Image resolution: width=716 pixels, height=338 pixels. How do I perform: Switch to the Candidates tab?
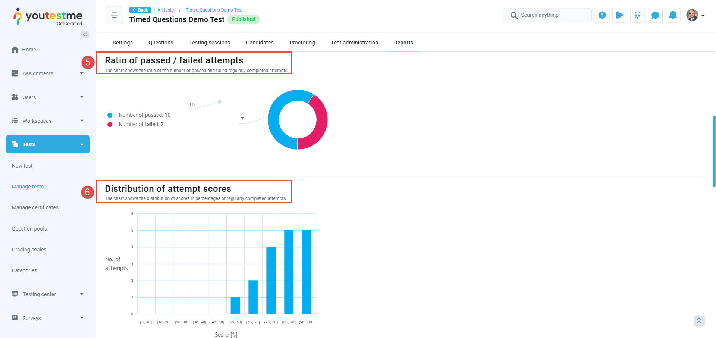(x=260, y=43)
